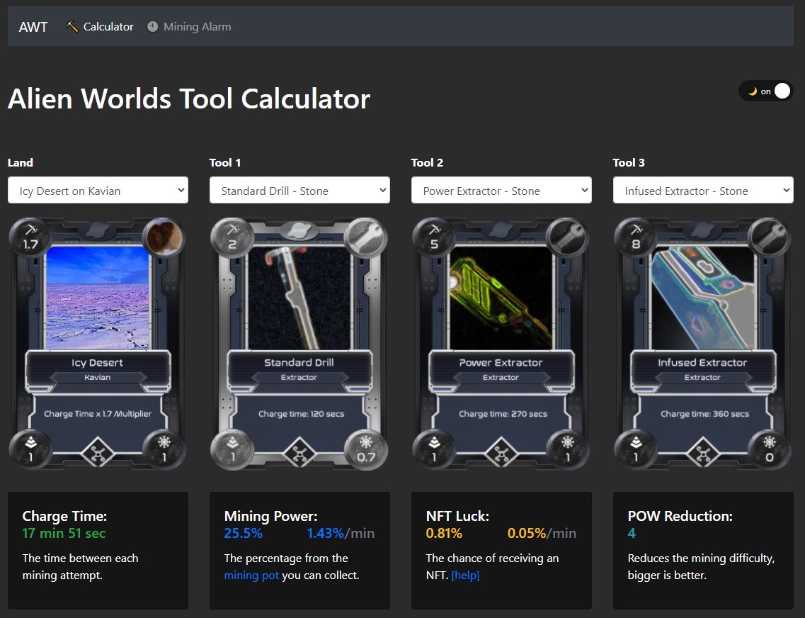Click the 17 min 51 sec charge time value
805x618 pixels.
[x=64, y=533]
